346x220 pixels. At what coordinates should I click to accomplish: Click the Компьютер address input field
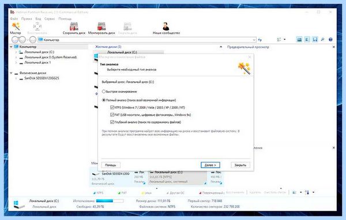tap(146, 40)
